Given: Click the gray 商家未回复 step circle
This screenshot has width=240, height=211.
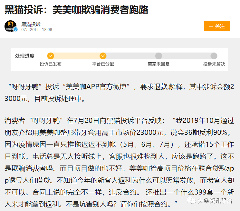Looking at the screenshot, I should (158, 56).
